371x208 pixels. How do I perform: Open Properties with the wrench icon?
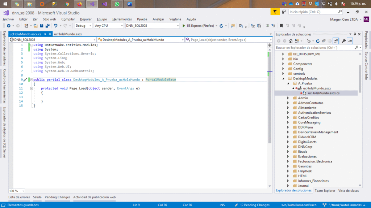344,41
